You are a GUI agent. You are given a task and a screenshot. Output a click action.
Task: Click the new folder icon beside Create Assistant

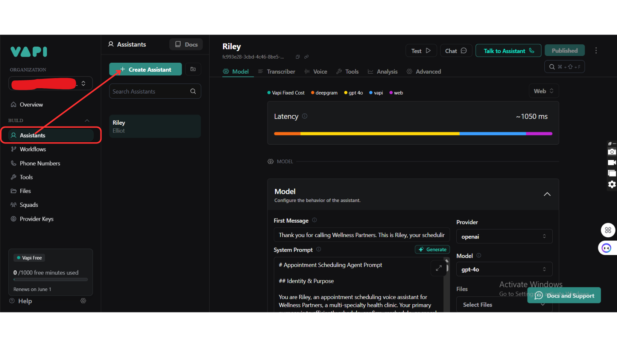(193, 69)
